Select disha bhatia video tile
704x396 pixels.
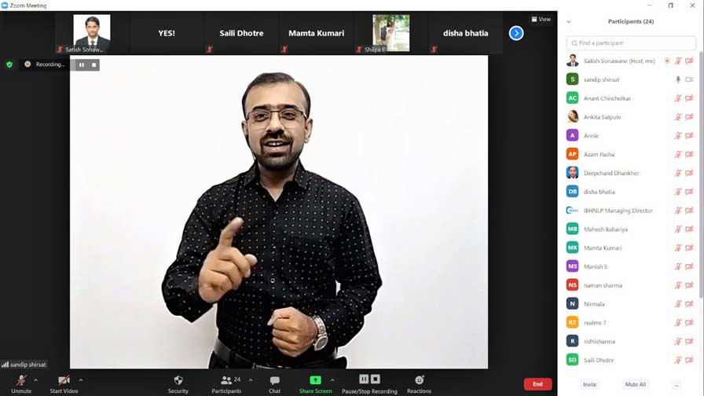pos(466,33)
